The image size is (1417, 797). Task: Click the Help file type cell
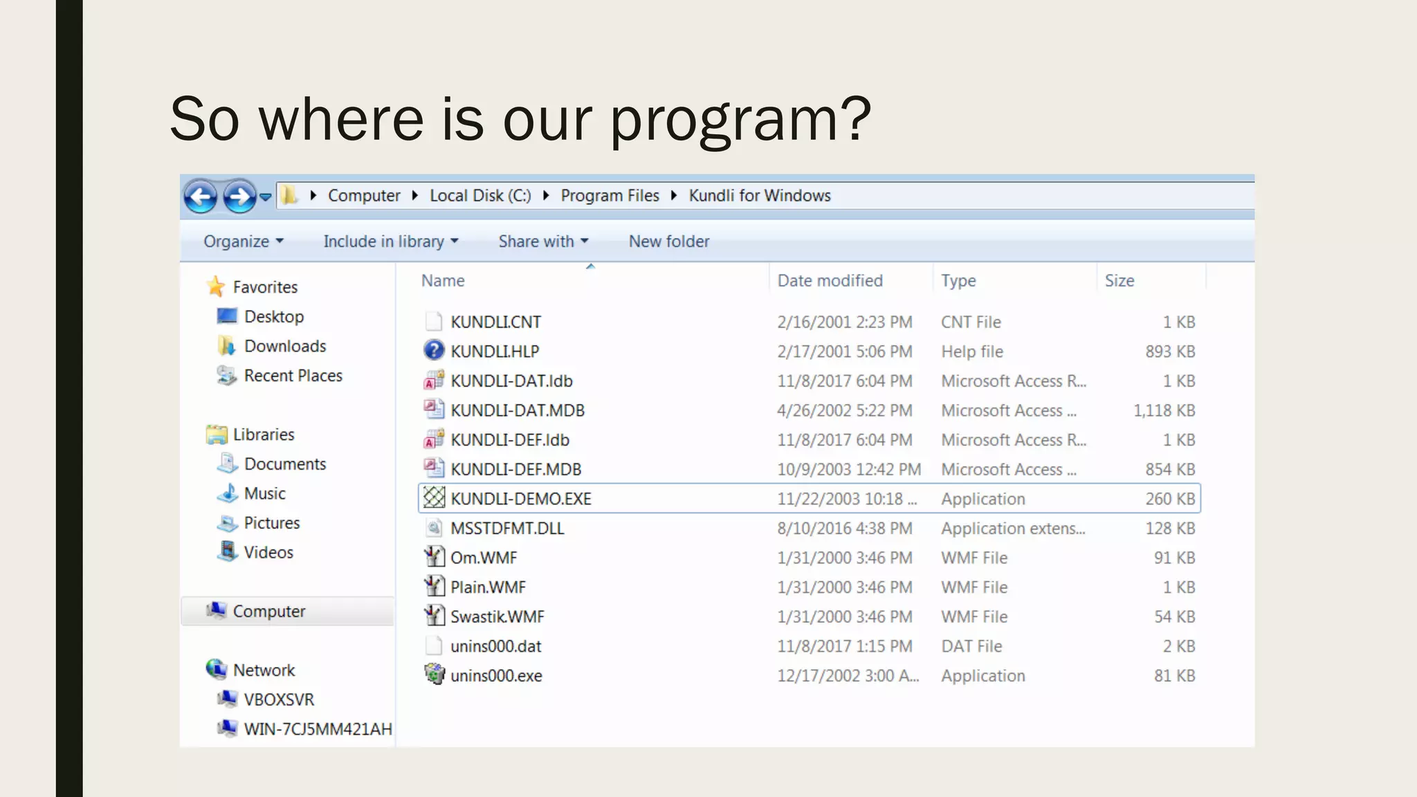coord(972,352)
